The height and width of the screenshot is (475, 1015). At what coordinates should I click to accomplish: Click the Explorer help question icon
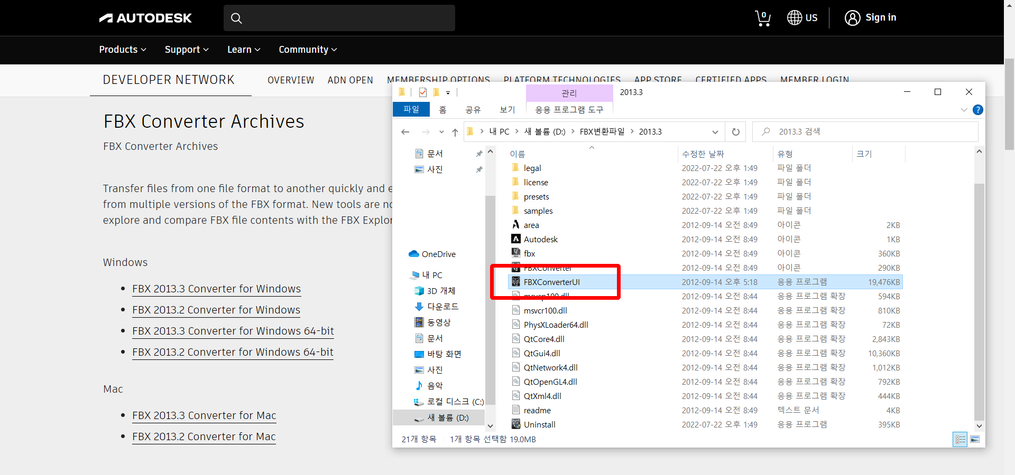click(978, 110)
